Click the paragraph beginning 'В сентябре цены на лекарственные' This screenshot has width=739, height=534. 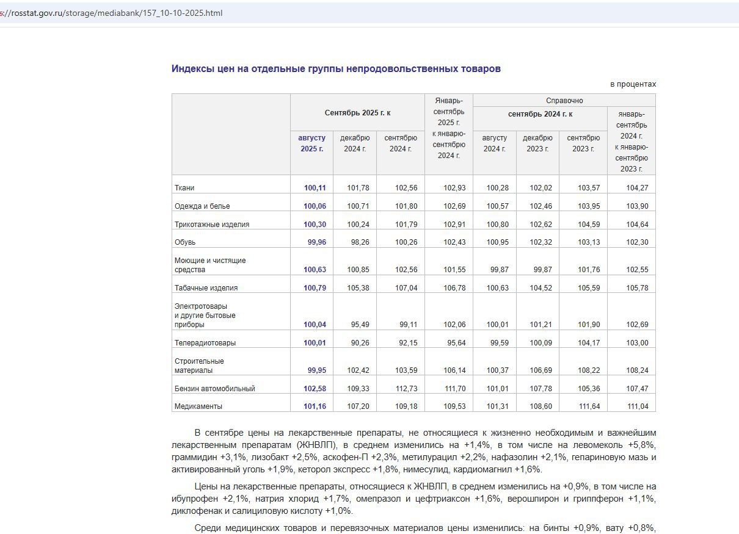point(413,452)
